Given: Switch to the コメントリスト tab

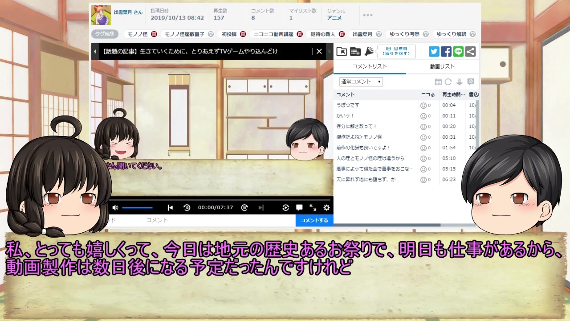Looking at the screenshot, I should pyautogui.click(x=370, y=66).
